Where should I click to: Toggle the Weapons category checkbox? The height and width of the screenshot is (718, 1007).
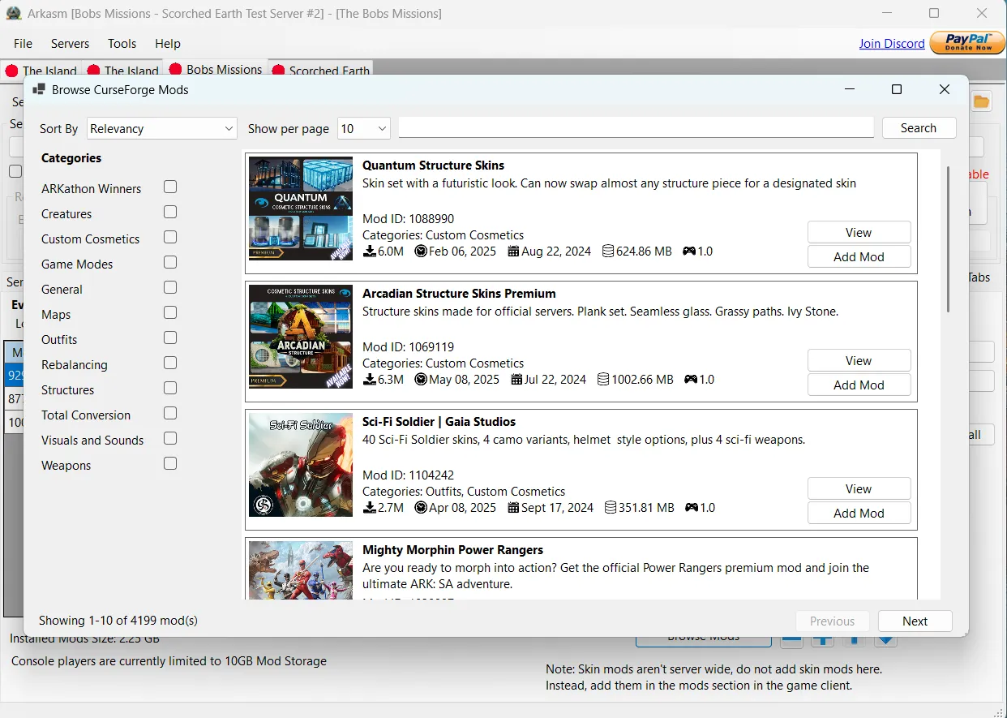pos(170,464)
